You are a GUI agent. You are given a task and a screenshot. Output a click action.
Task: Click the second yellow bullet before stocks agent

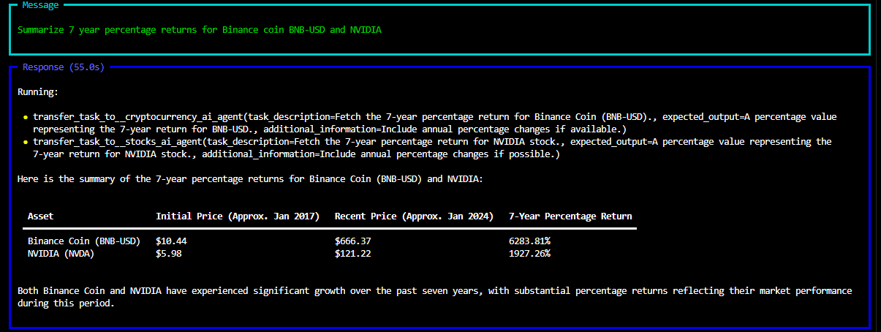click(x=26, y=142)
